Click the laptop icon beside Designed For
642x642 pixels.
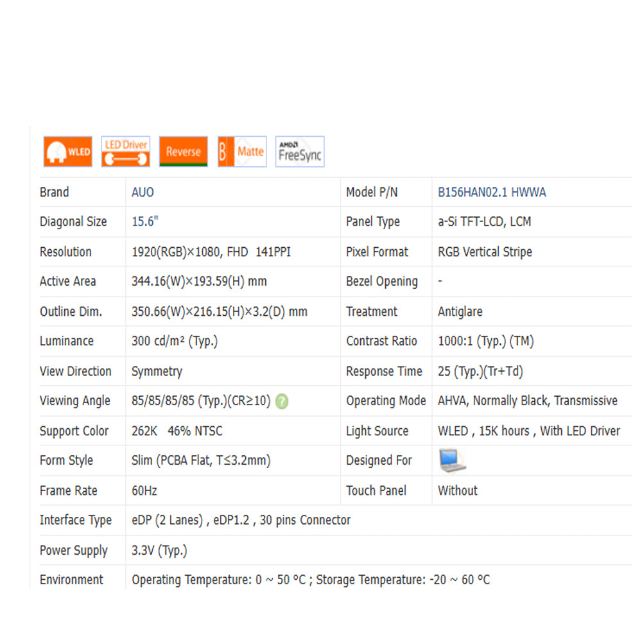click(453, 460)
